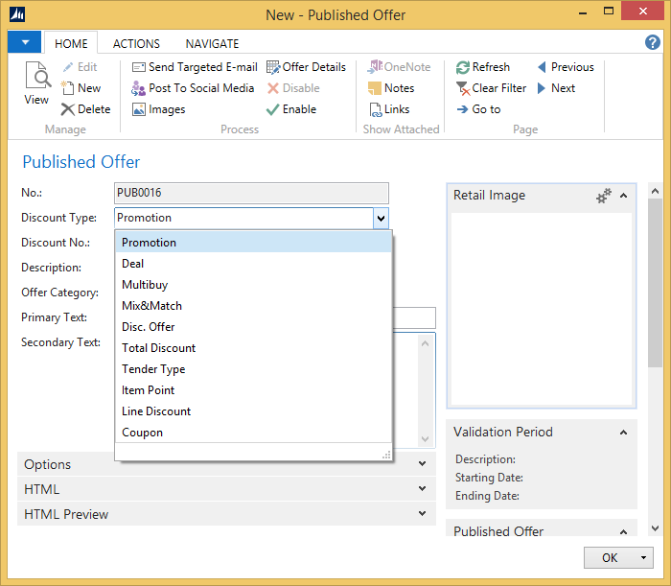Screen dimensions: 671x586
Task: Expand the HTML Preview section
Action: [x=422, y=514]
